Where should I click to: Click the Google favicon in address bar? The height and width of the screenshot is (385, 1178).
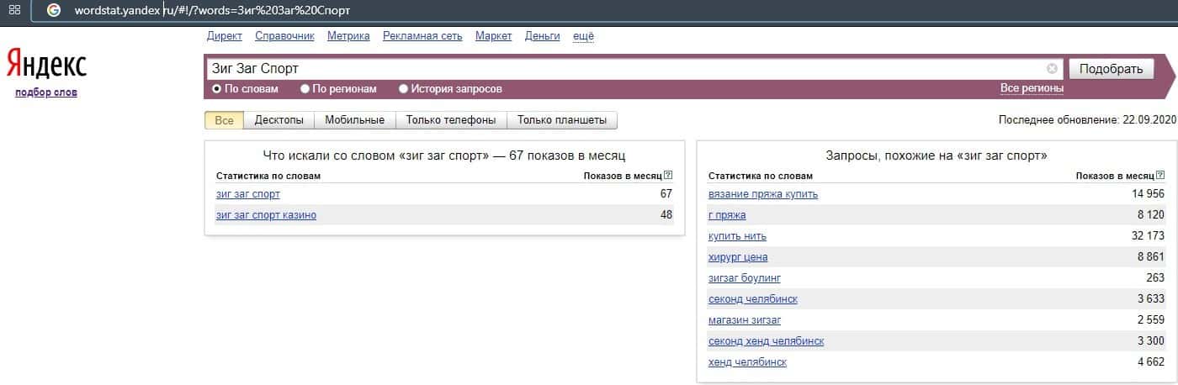pyautogui.click(x=54, y=11)
